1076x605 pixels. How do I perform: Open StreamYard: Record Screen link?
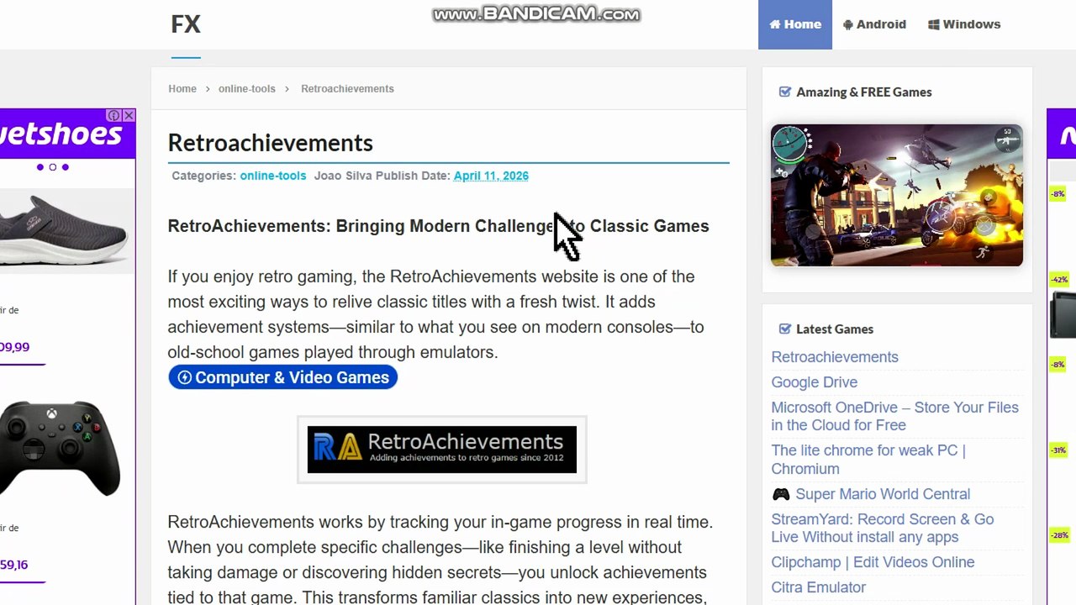[883, 528]
